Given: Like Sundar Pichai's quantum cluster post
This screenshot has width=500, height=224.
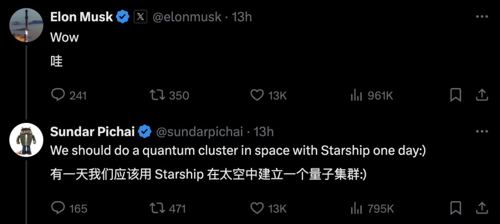Looking at the screenshot, I should click(257, 208).
